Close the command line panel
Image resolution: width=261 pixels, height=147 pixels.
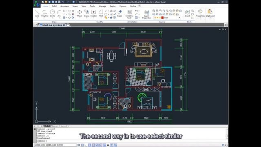(35, 129)
